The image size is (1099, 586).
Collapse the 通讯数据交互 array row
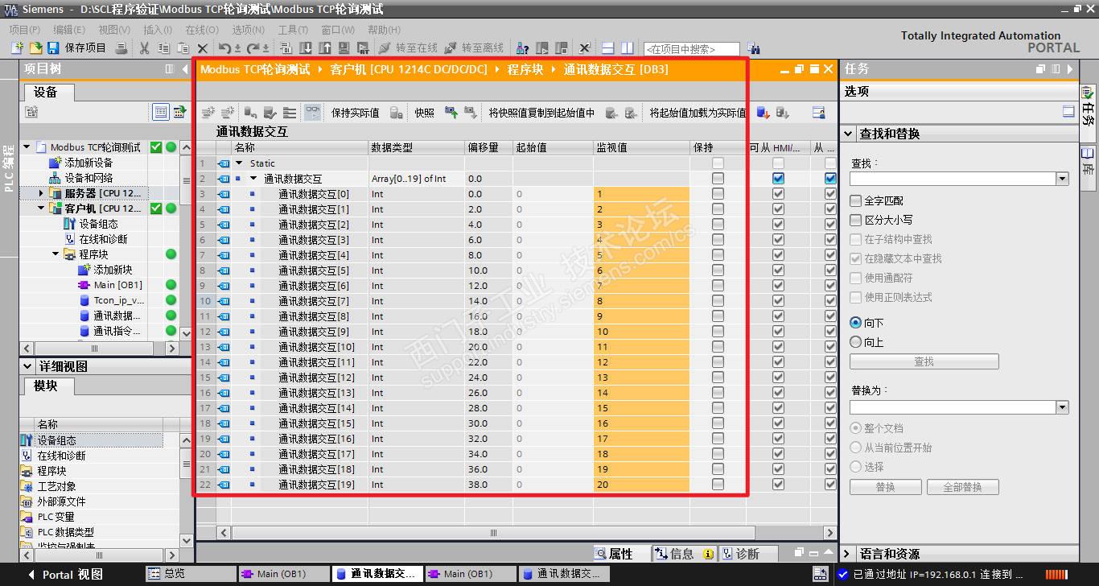tap(253, 179)
